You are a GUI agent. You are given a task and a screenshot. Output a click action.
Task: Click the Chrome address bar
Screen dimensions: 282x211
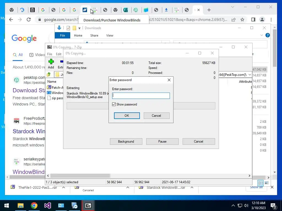pos(133,20)
